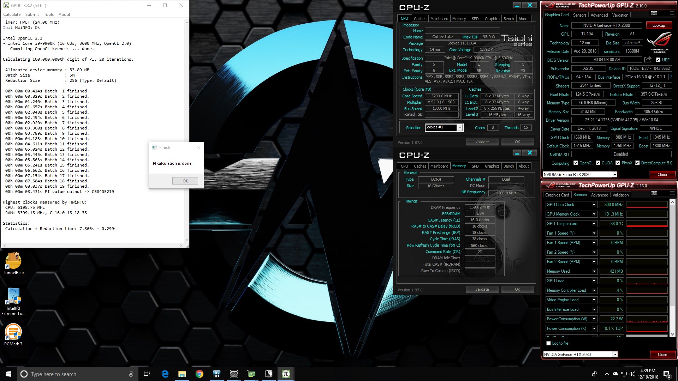This screenshot has width=678, height=381.
Task: Open TunnelBear desktop shortcut
Action: tap(13, 263)
